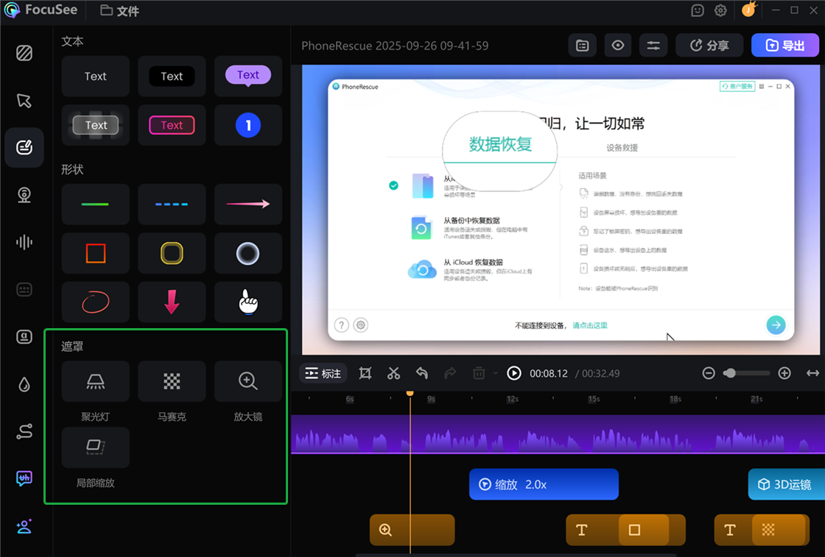
Task: Select the crop tool in timeline toolbar
Action: (x=365, y=373)
